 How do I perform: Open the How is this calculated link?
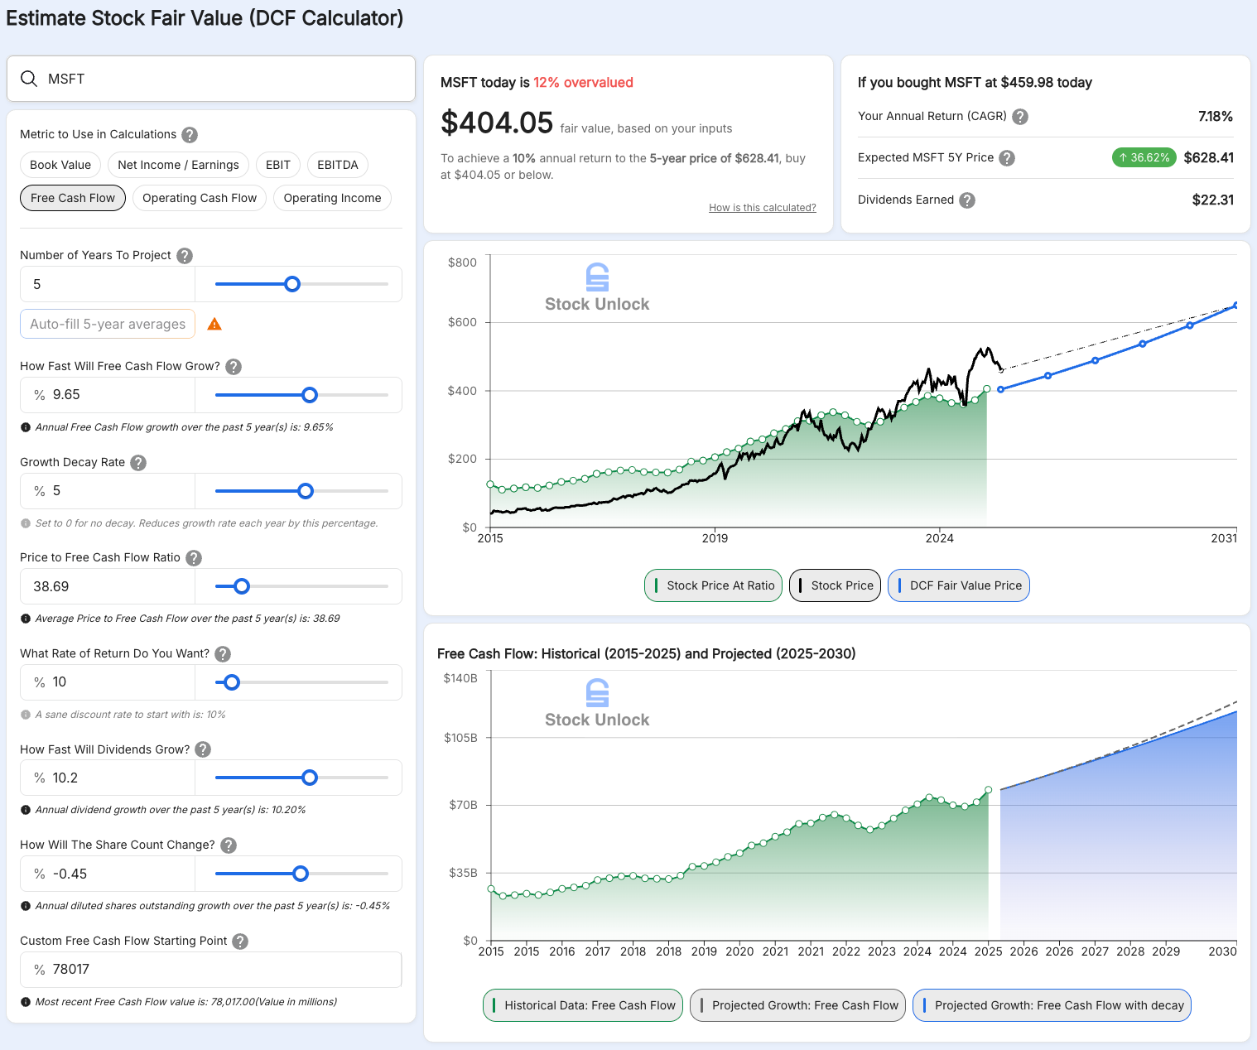click(762, 208)
